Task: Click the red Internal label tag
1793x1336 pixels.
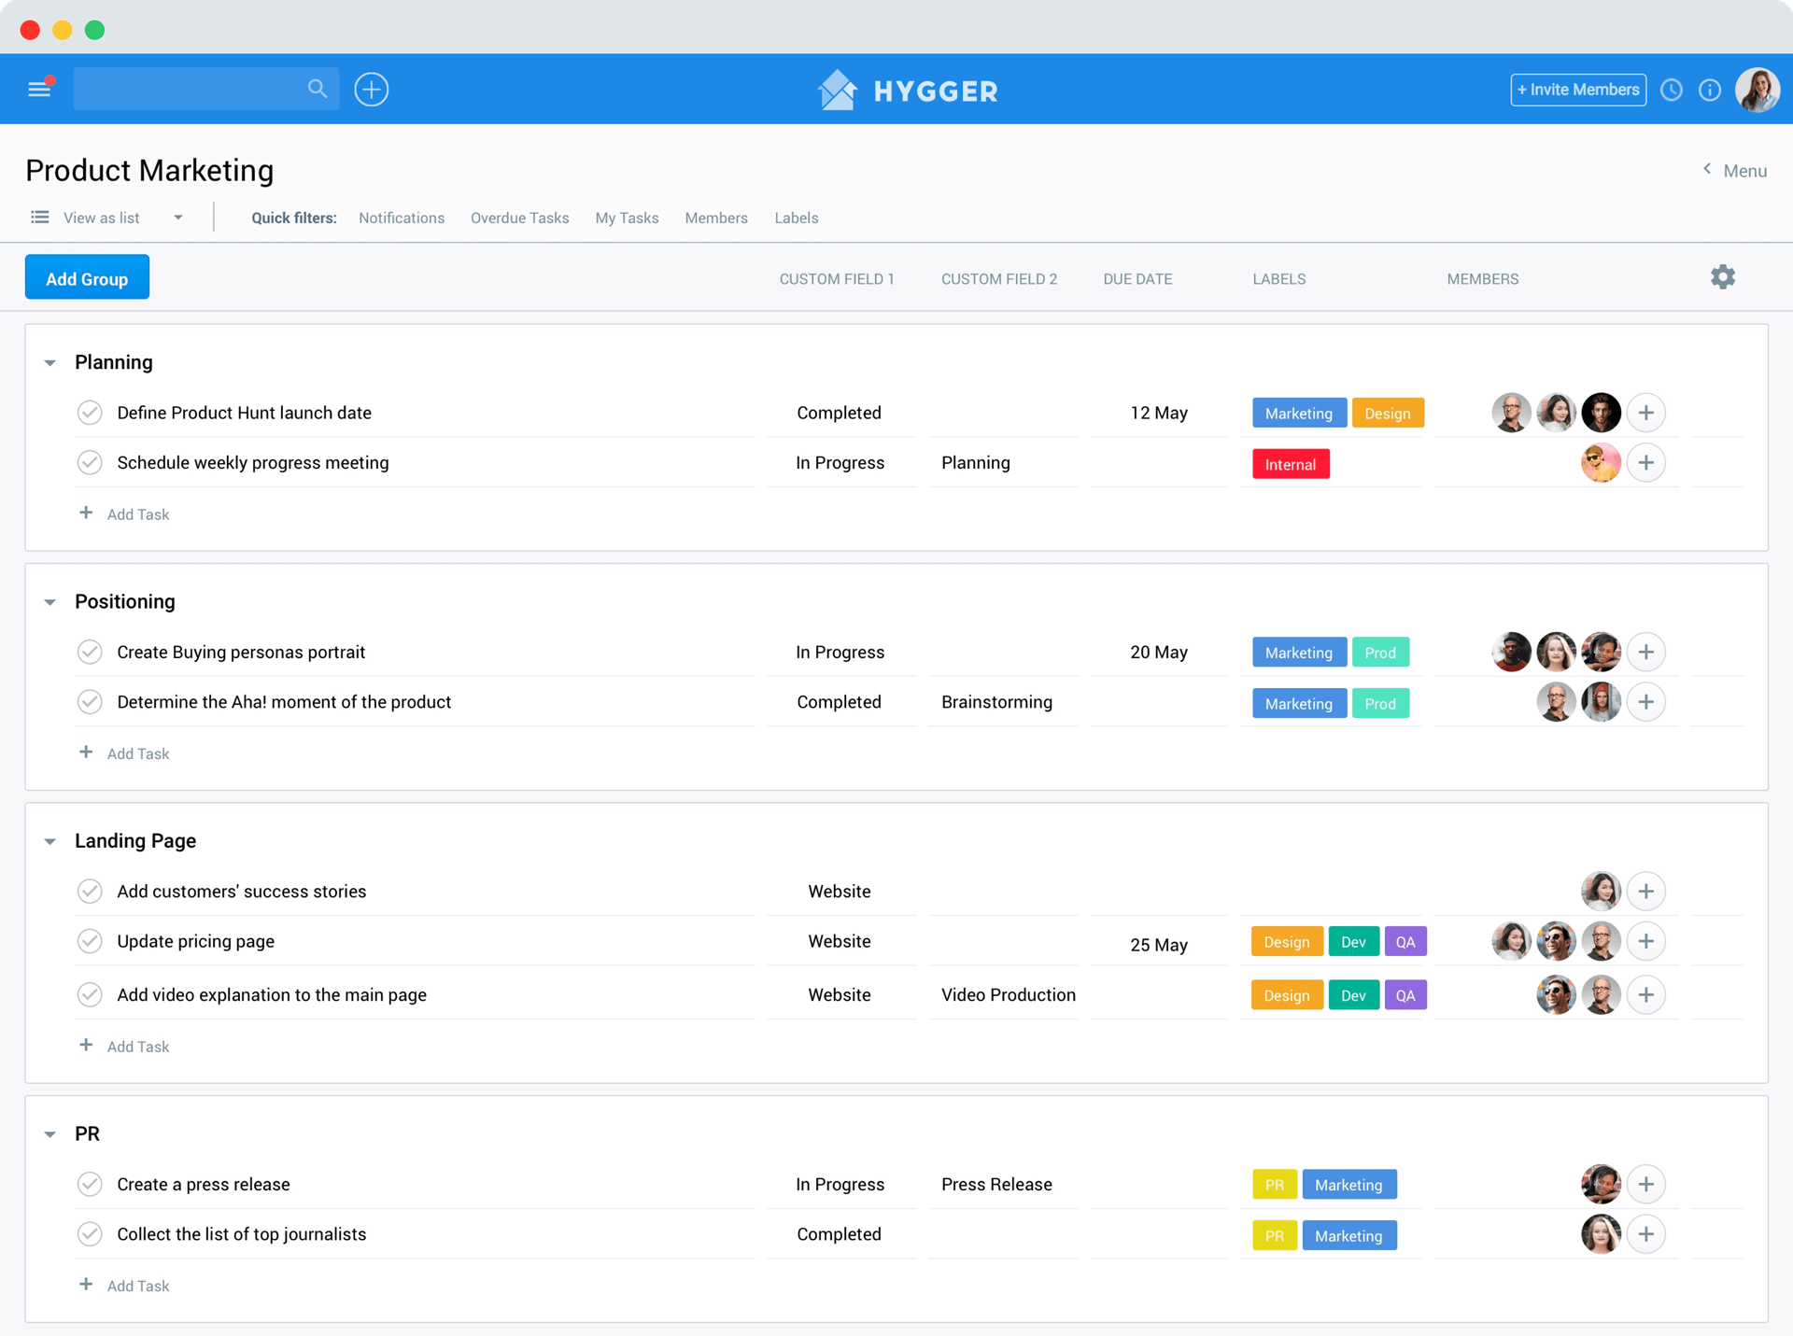Action: 1290,464
